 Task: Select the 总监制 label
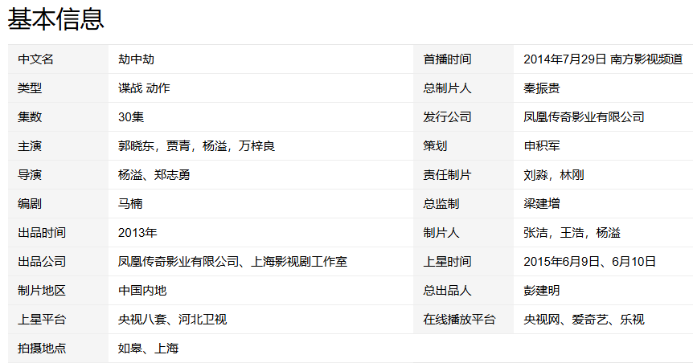[x=441, y=203]
